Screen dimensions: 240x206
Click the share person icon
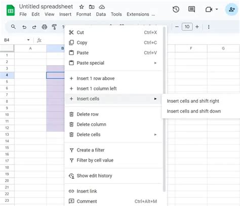231,10
